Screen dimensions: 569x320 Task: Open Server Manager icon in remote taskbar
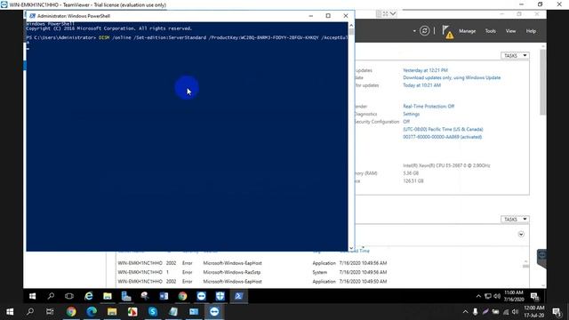[x=126, y=296]
